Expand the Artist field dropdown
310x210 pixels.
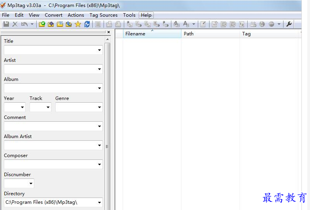pyautogui.click(x=99, y=69)
